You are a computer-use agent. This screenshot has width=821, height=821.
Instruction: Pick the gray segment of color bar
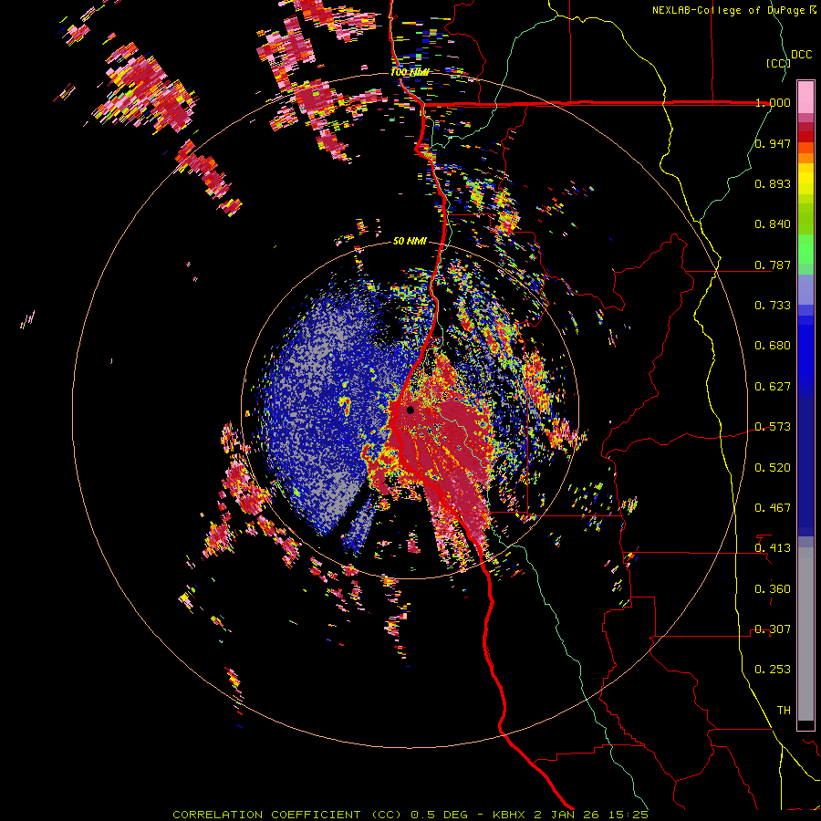point(805,634)
